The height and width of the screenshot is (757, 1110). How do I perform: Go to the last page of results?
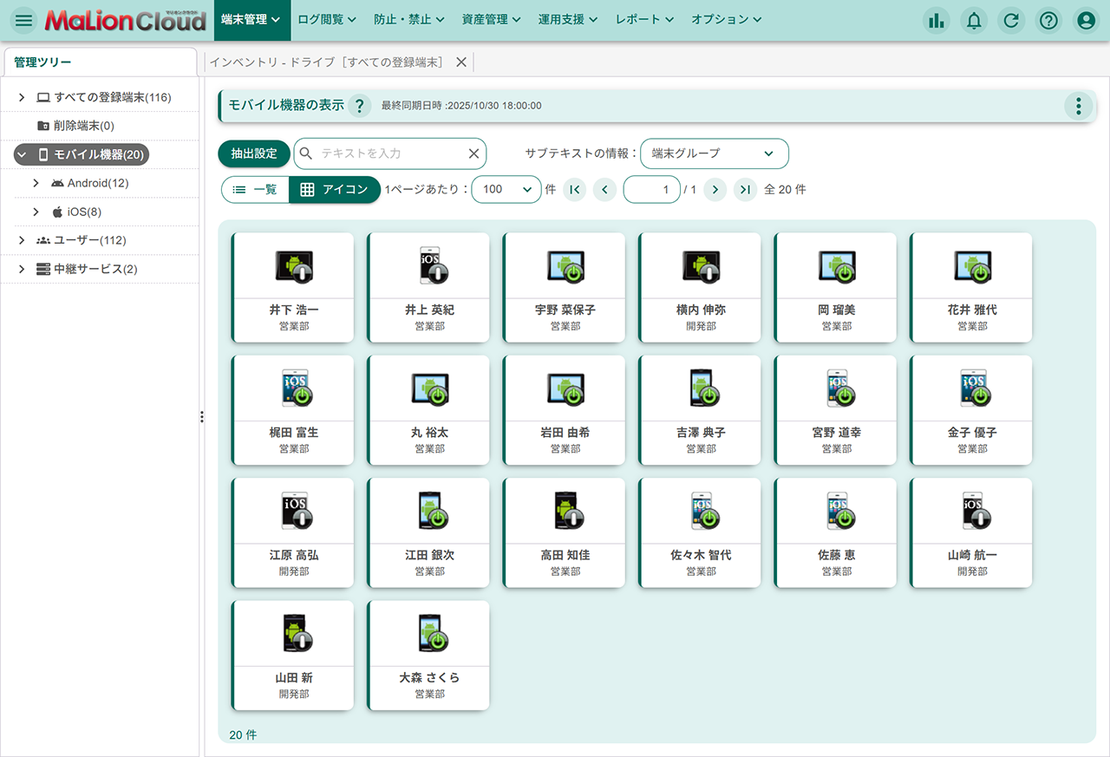(x=745, y=189)
